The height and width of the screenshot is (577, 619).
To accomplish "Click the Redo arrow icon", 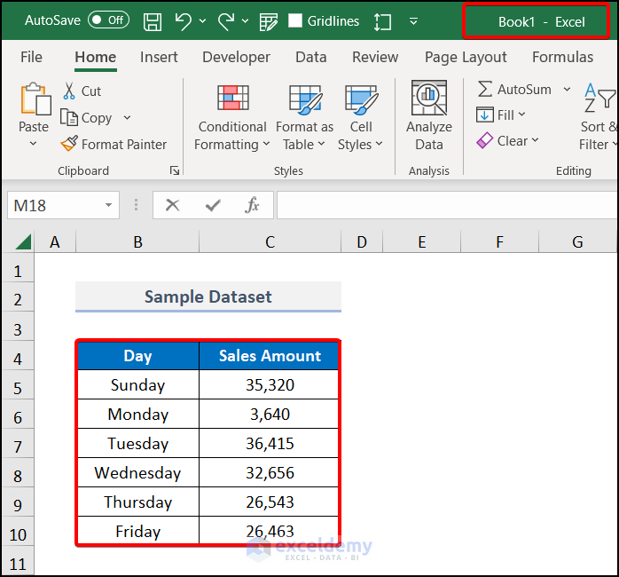I will tap(226, 20).
